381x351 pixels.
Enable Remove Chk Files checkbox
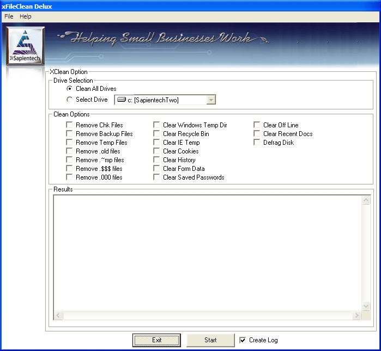pyautogui.click(x=69, y=125)
